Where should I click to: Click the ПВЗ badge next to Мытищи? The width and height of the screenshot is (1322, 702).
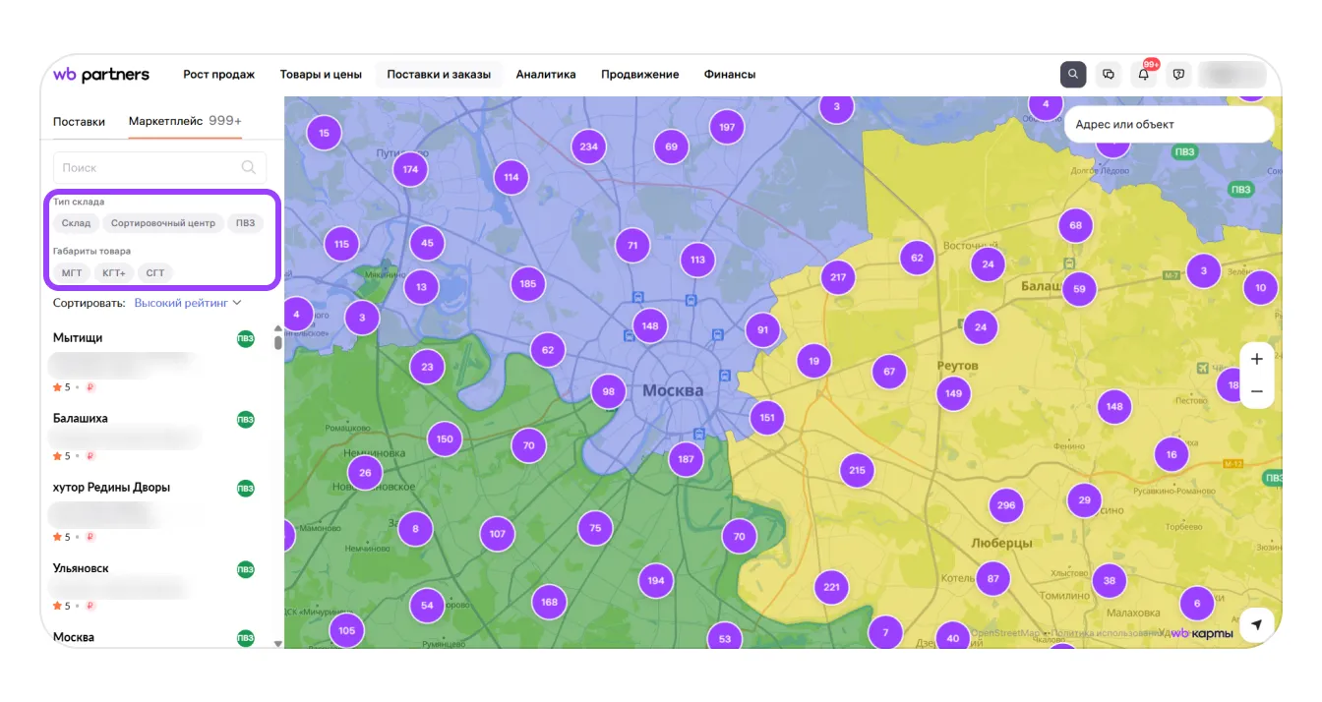[x=245, y=339]
